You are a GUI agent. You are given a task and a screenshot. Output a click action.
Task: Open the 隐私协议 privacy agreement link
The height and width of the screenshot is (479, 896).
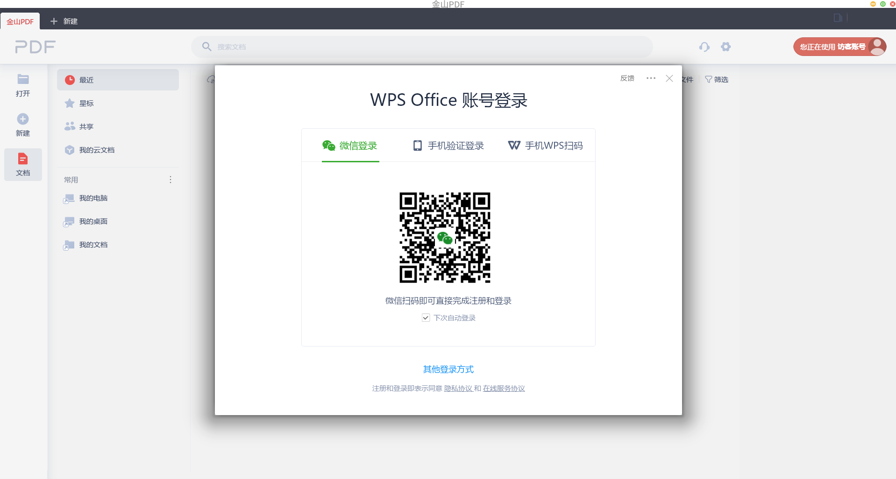pyautogui.click(x=459, y=388)
